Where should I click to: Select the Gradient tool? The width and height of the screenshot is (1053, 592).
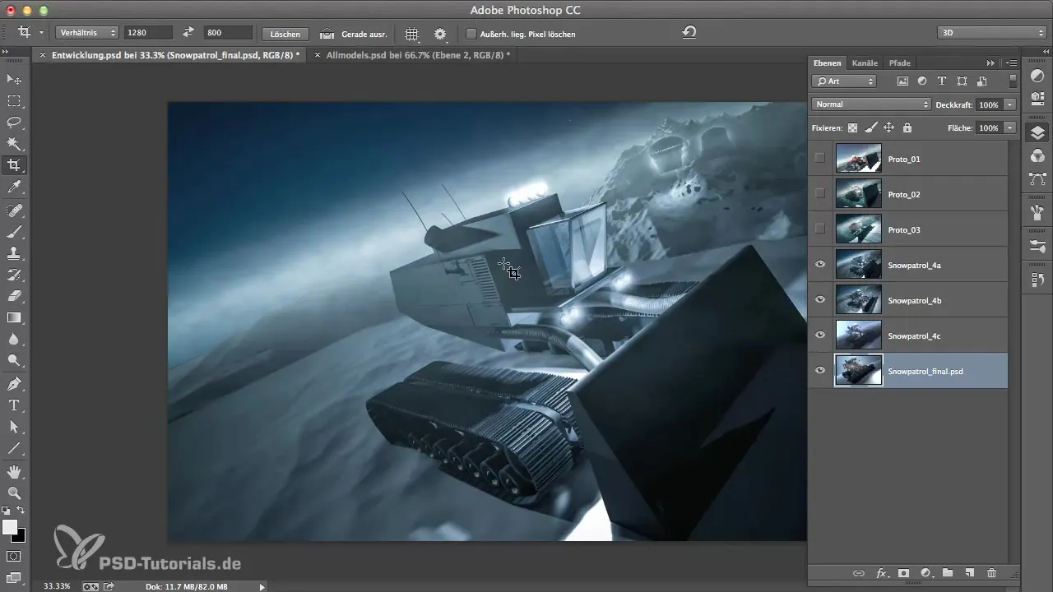[14, 317]
